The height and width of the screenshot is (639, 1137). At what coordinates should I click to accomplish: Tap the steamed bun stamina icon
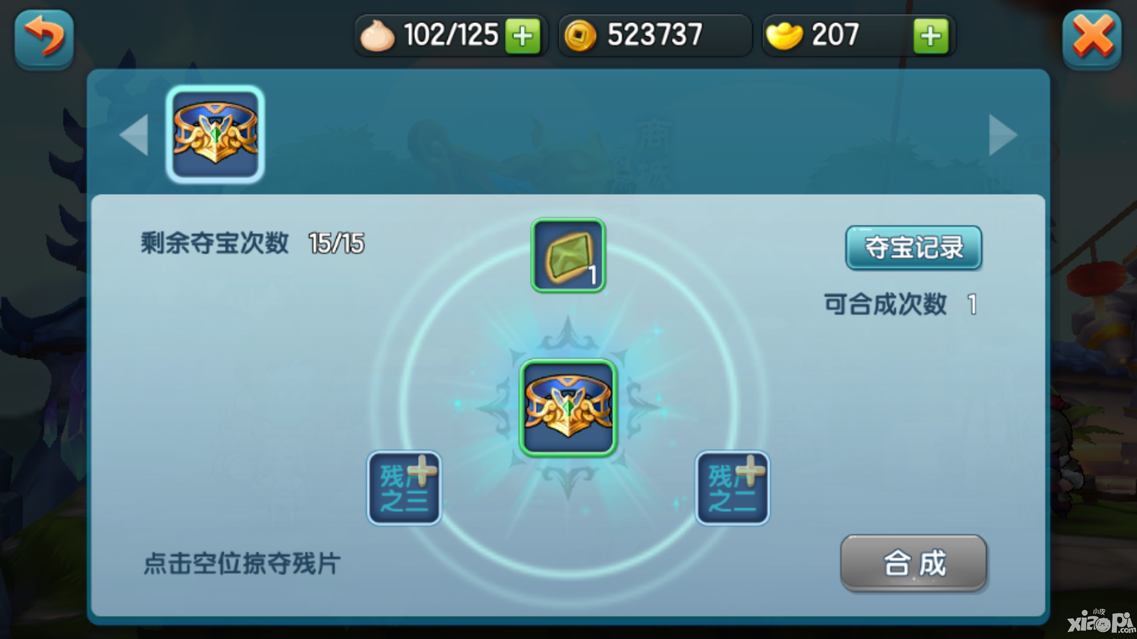(377, 35)
